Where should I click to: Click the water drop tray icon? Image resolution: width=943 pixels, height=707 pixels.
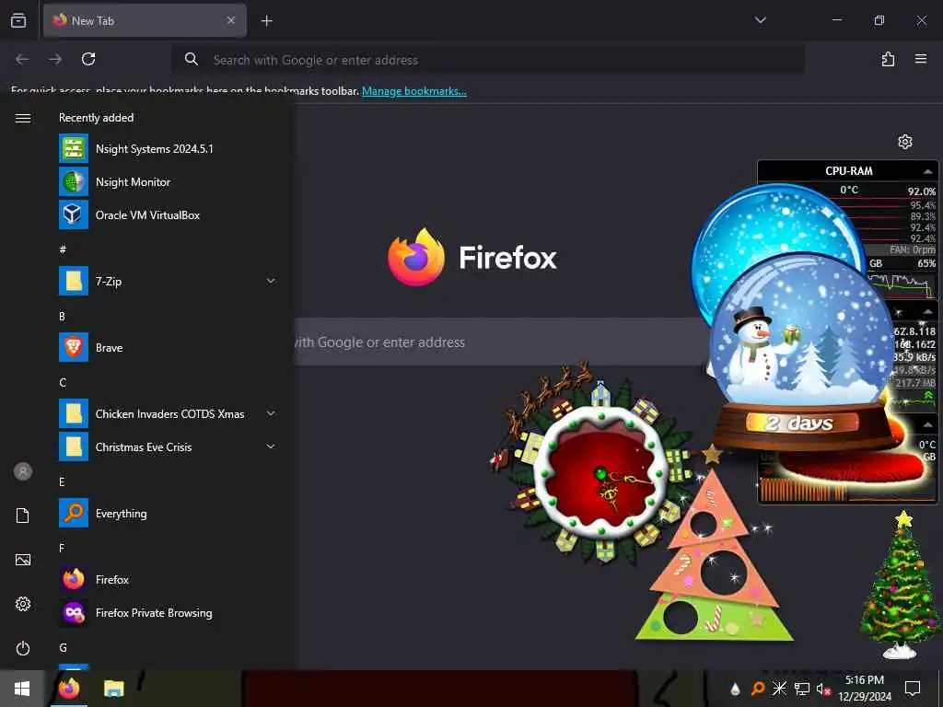coord(735,689)
